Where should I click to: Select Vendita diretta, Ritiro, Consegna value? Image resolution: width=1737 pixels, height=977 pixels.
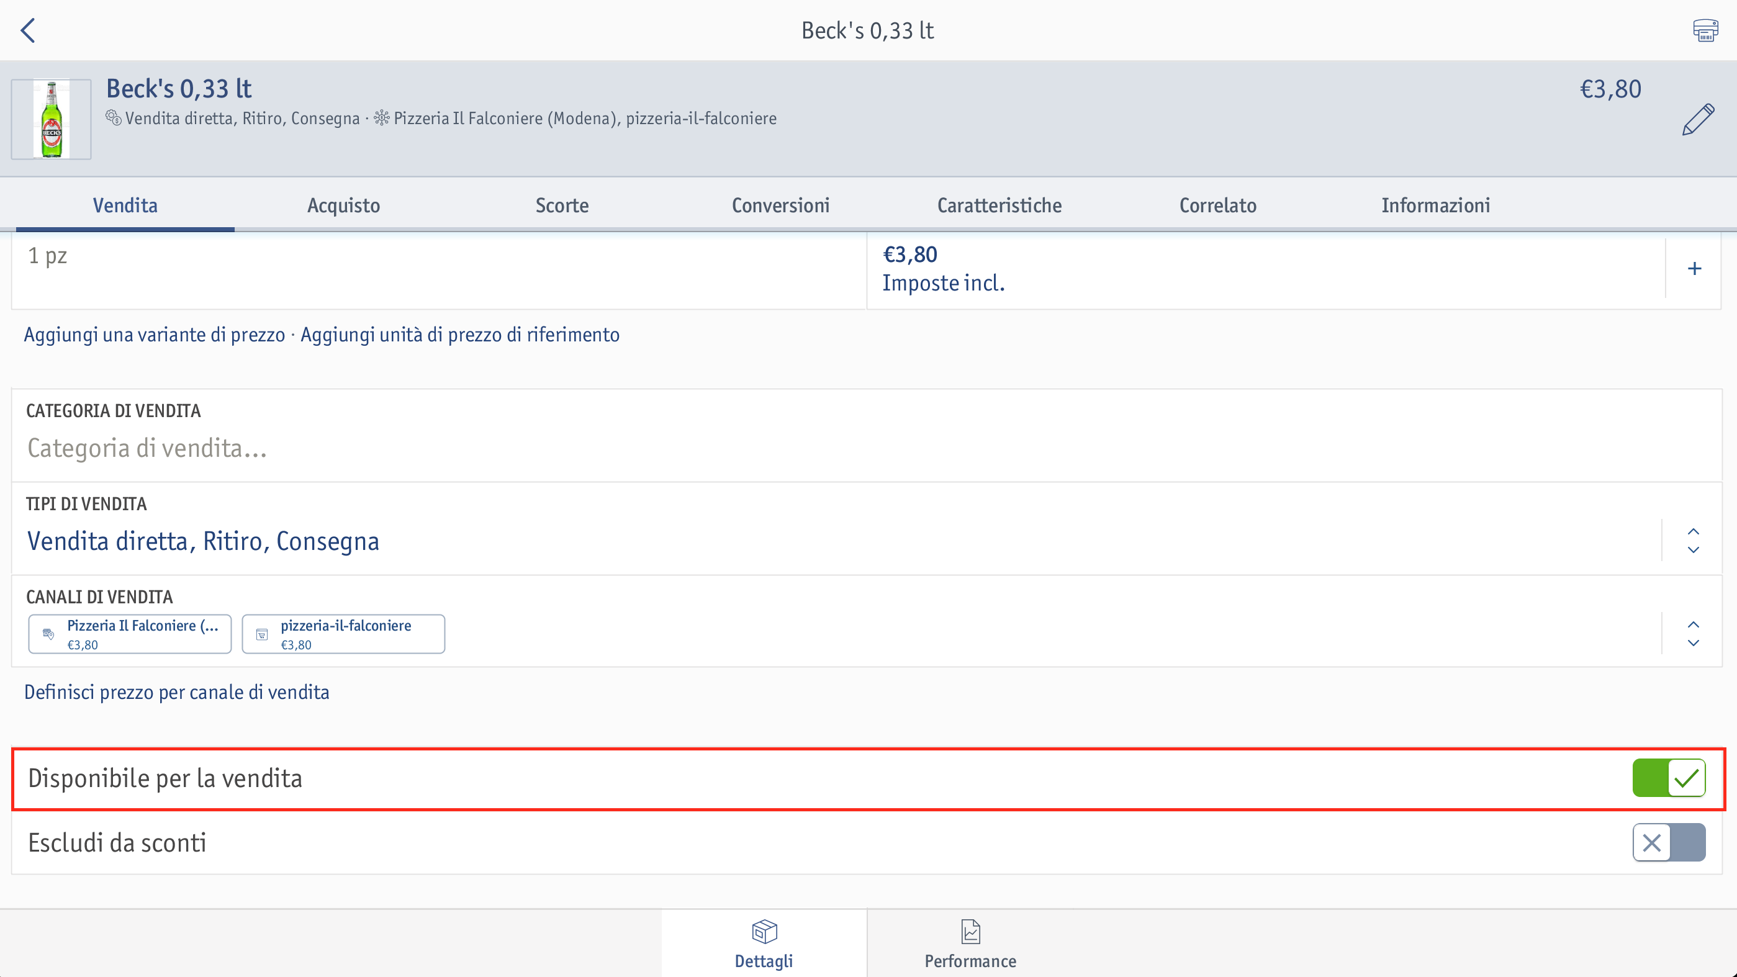pos(203,541)
